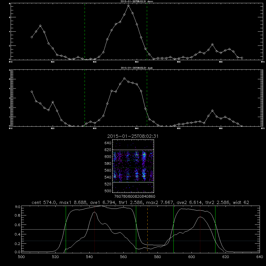Click the orange dashed center line in bottom plot
Screen dimensions: 266x266
(147, 229)
